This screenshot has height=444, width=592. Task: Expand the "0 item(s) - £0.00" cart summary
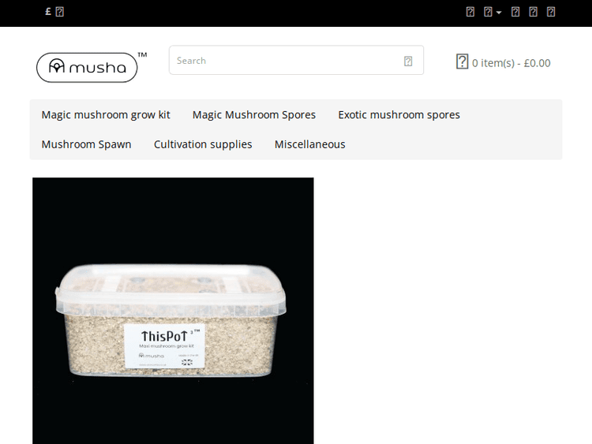(x=511, y=63)
